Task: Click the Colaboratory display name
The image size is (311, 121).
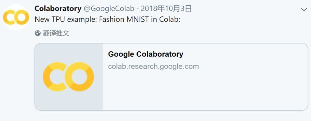Action: tap(58, 9)
